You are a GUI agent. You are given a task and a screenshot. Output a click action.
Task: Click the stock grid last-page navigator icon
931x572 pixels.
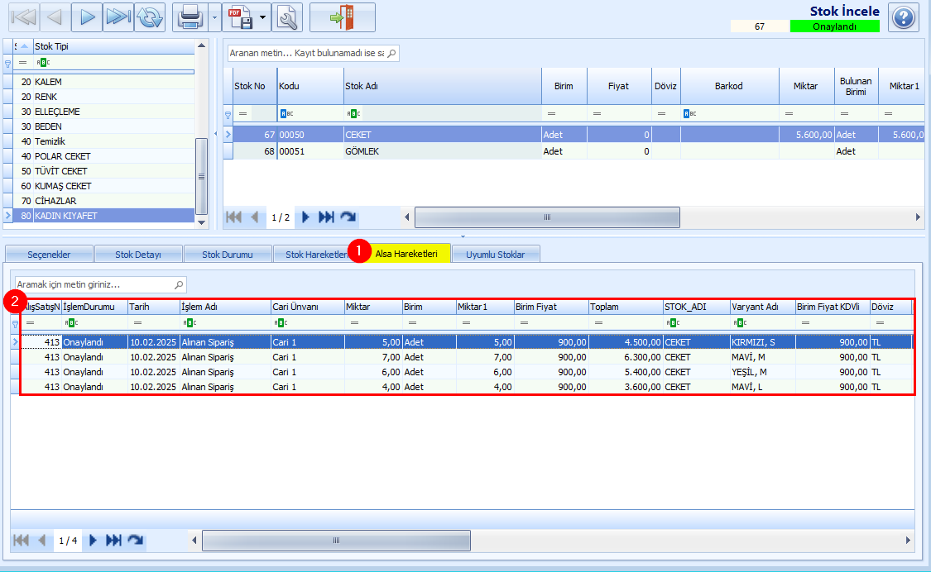(x=326, y=217)
